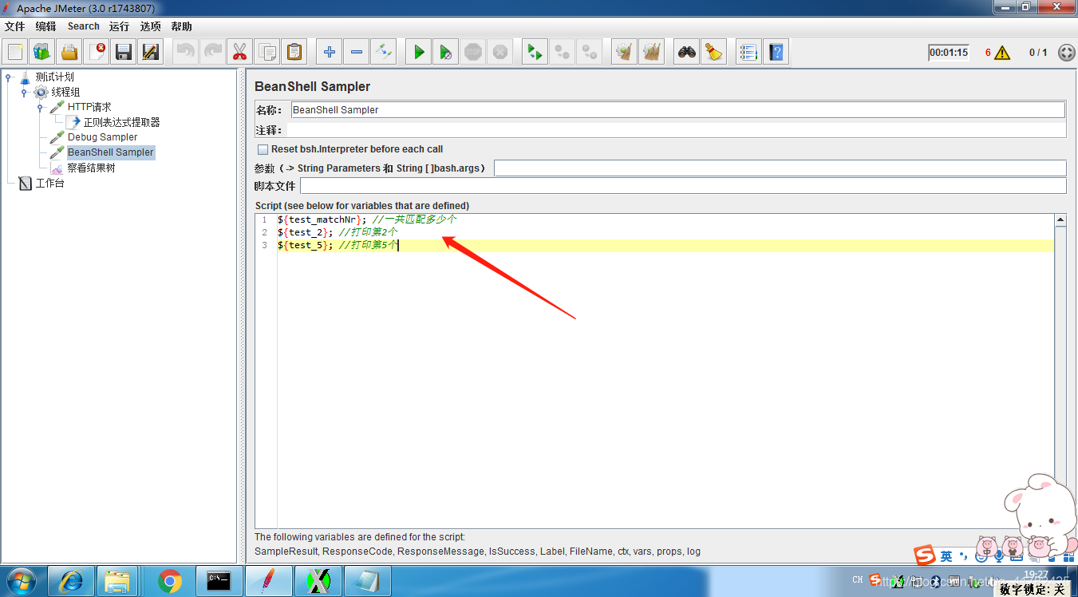Click the Clear All double broom icon
The height and width of the screenshot is (597, 1078).
652,53
